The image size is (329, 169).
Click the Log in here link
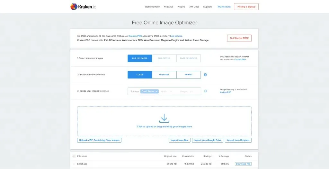tap(176, 36)
